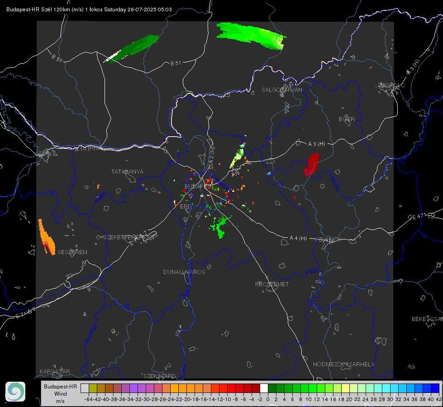Choose the deep blue swatch between 40 and 42
This screenshot has height=407, width=443.
435,388
